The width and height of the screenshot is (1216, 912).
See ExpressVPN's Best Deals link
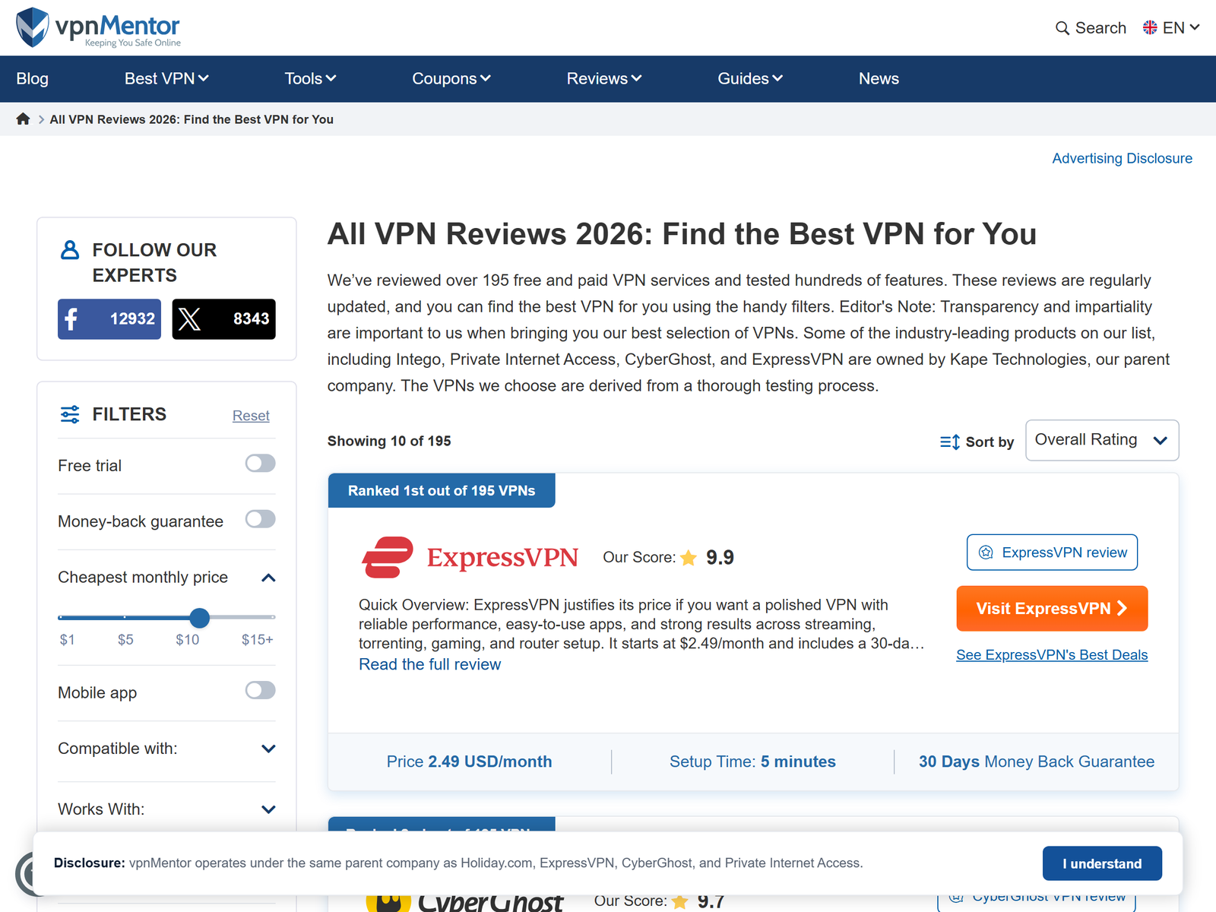coord(1052,655)
